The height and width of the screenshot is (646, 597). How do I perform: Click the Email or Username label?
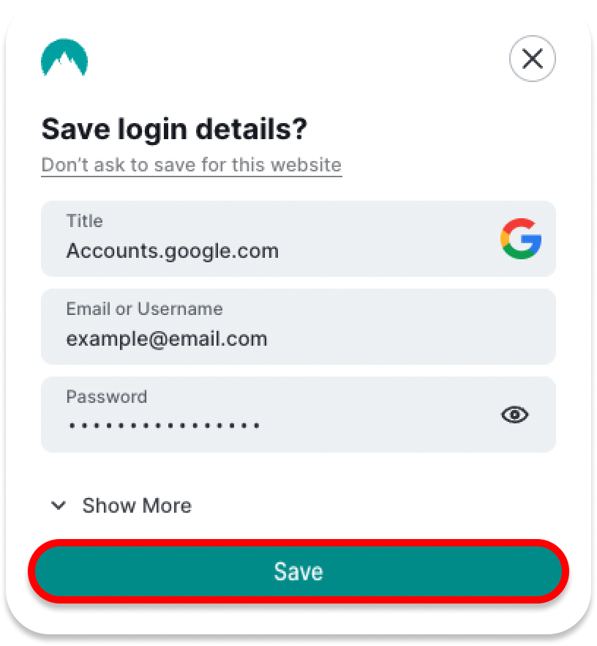tap(144, 308)
